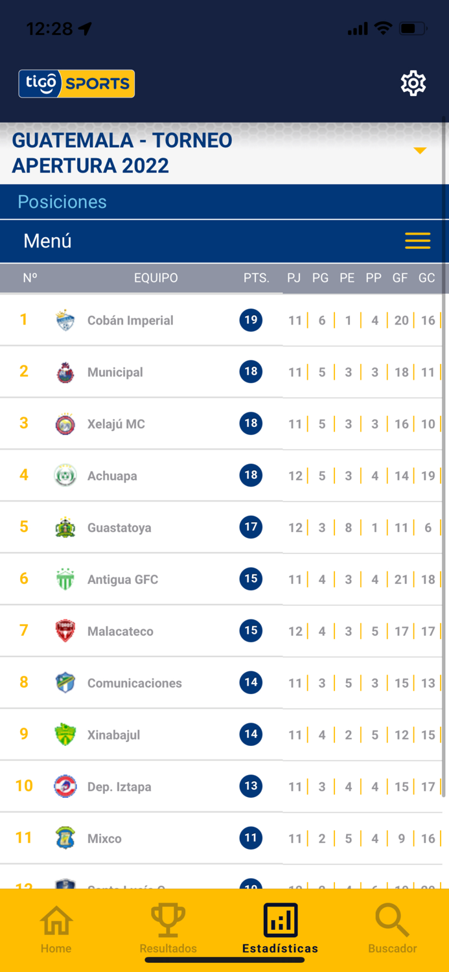
Task: Open Dep. Iztapa team details
Action: click(x=149, y=786)
